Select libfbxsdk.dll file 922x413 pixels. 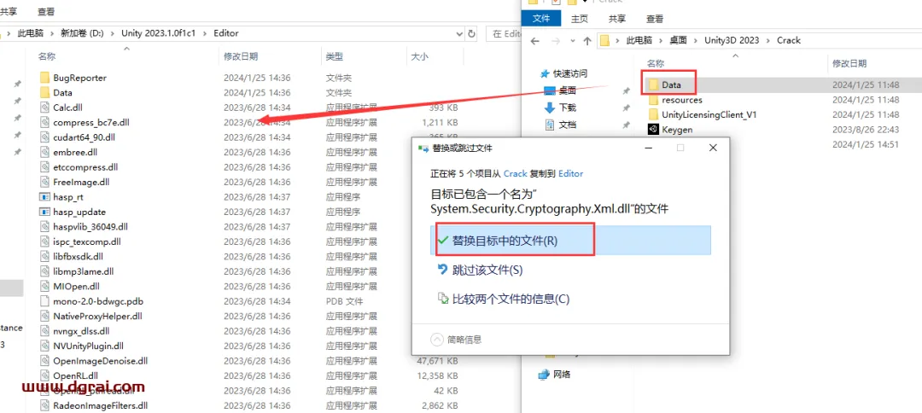tap(79, 257)
